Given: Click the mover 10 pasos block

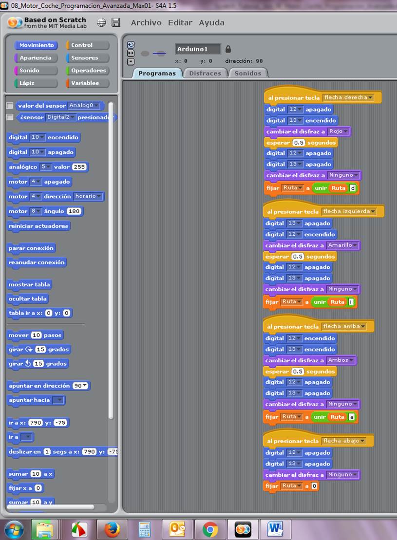Looking at the screenshot, I should (35, 335).
